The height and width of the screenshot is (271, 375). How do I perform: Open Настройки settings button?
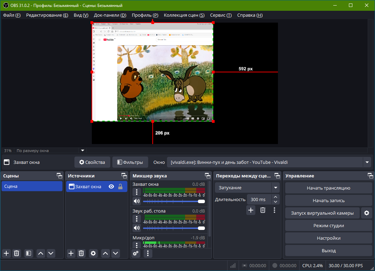point(329,238)
